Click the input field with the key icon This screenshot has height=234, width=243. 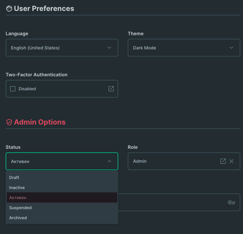pos(179,202)
